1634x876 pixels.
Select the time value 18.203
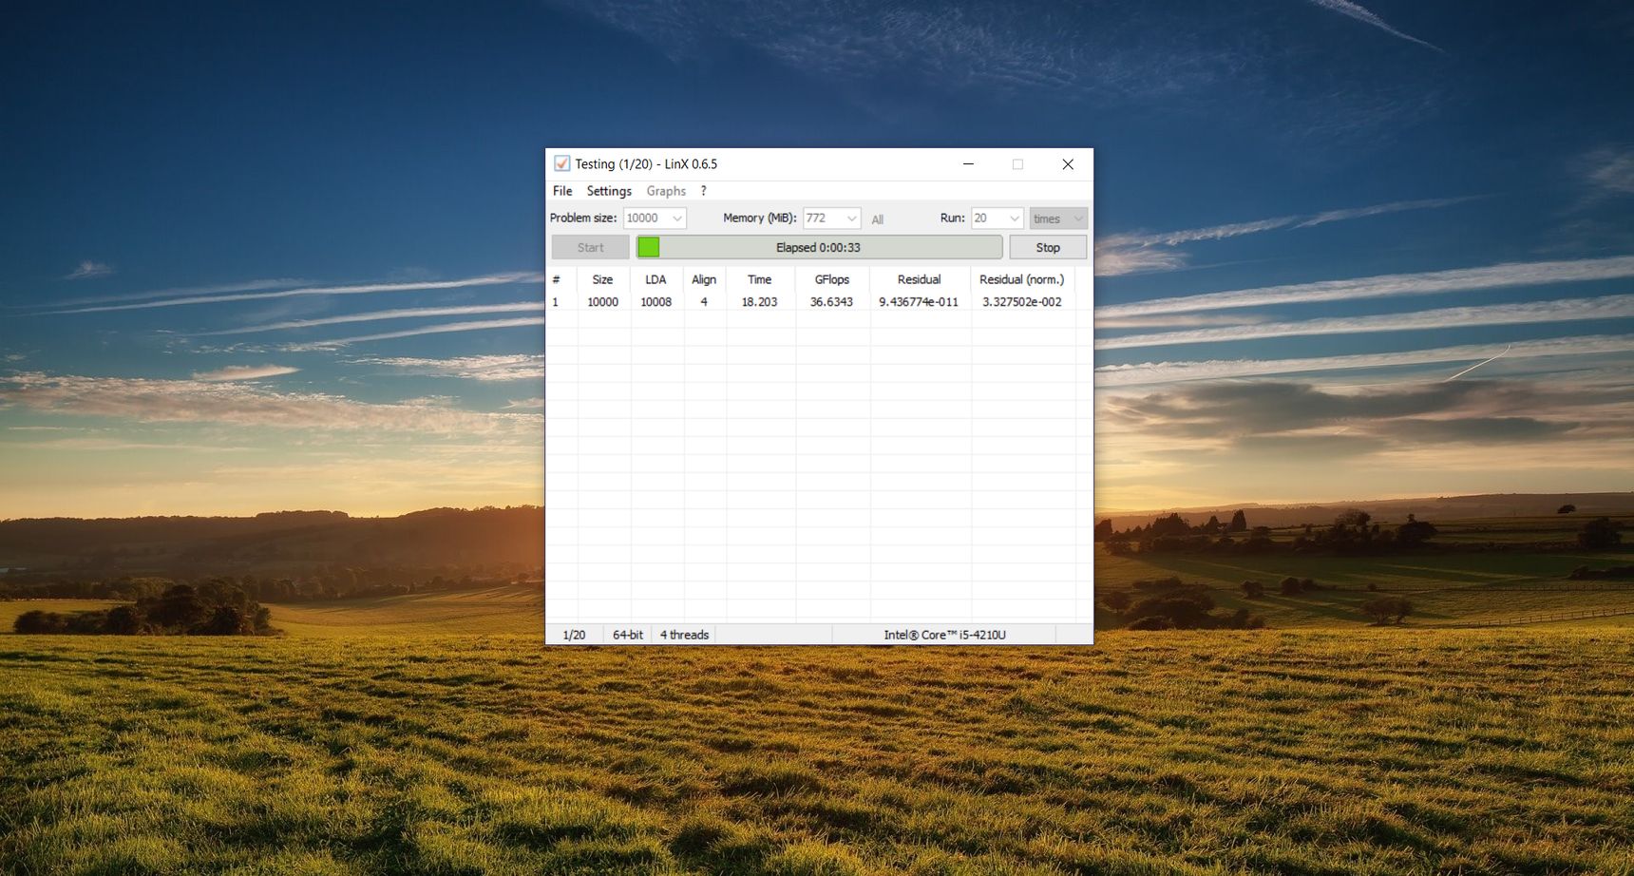pyautogui.click(x=759, y=302)
